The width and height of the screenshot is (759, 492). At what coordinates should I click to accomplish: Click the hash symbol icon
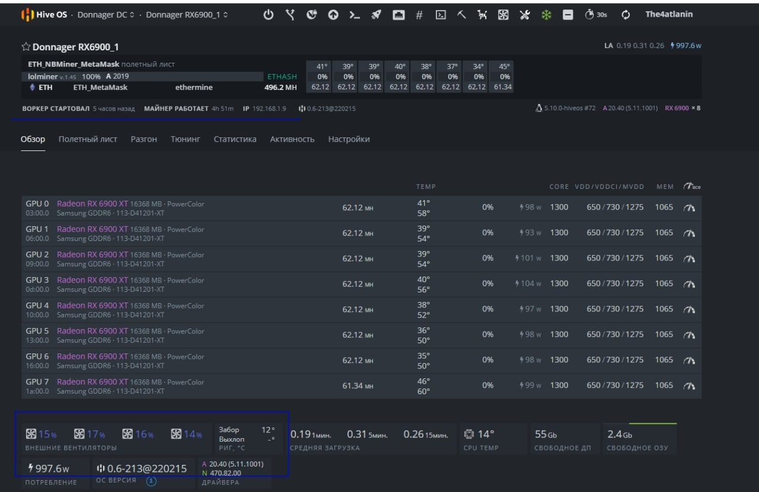coord(419,15)
